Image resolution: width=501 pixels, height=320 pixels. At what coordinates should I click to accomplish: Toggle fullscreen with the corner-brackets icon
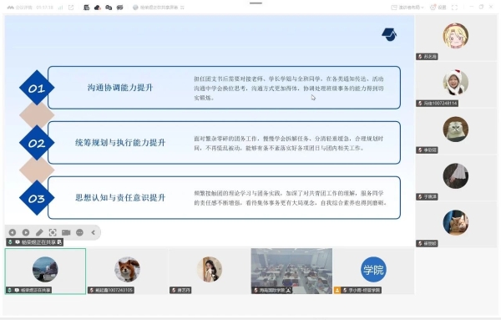[454, 7]
